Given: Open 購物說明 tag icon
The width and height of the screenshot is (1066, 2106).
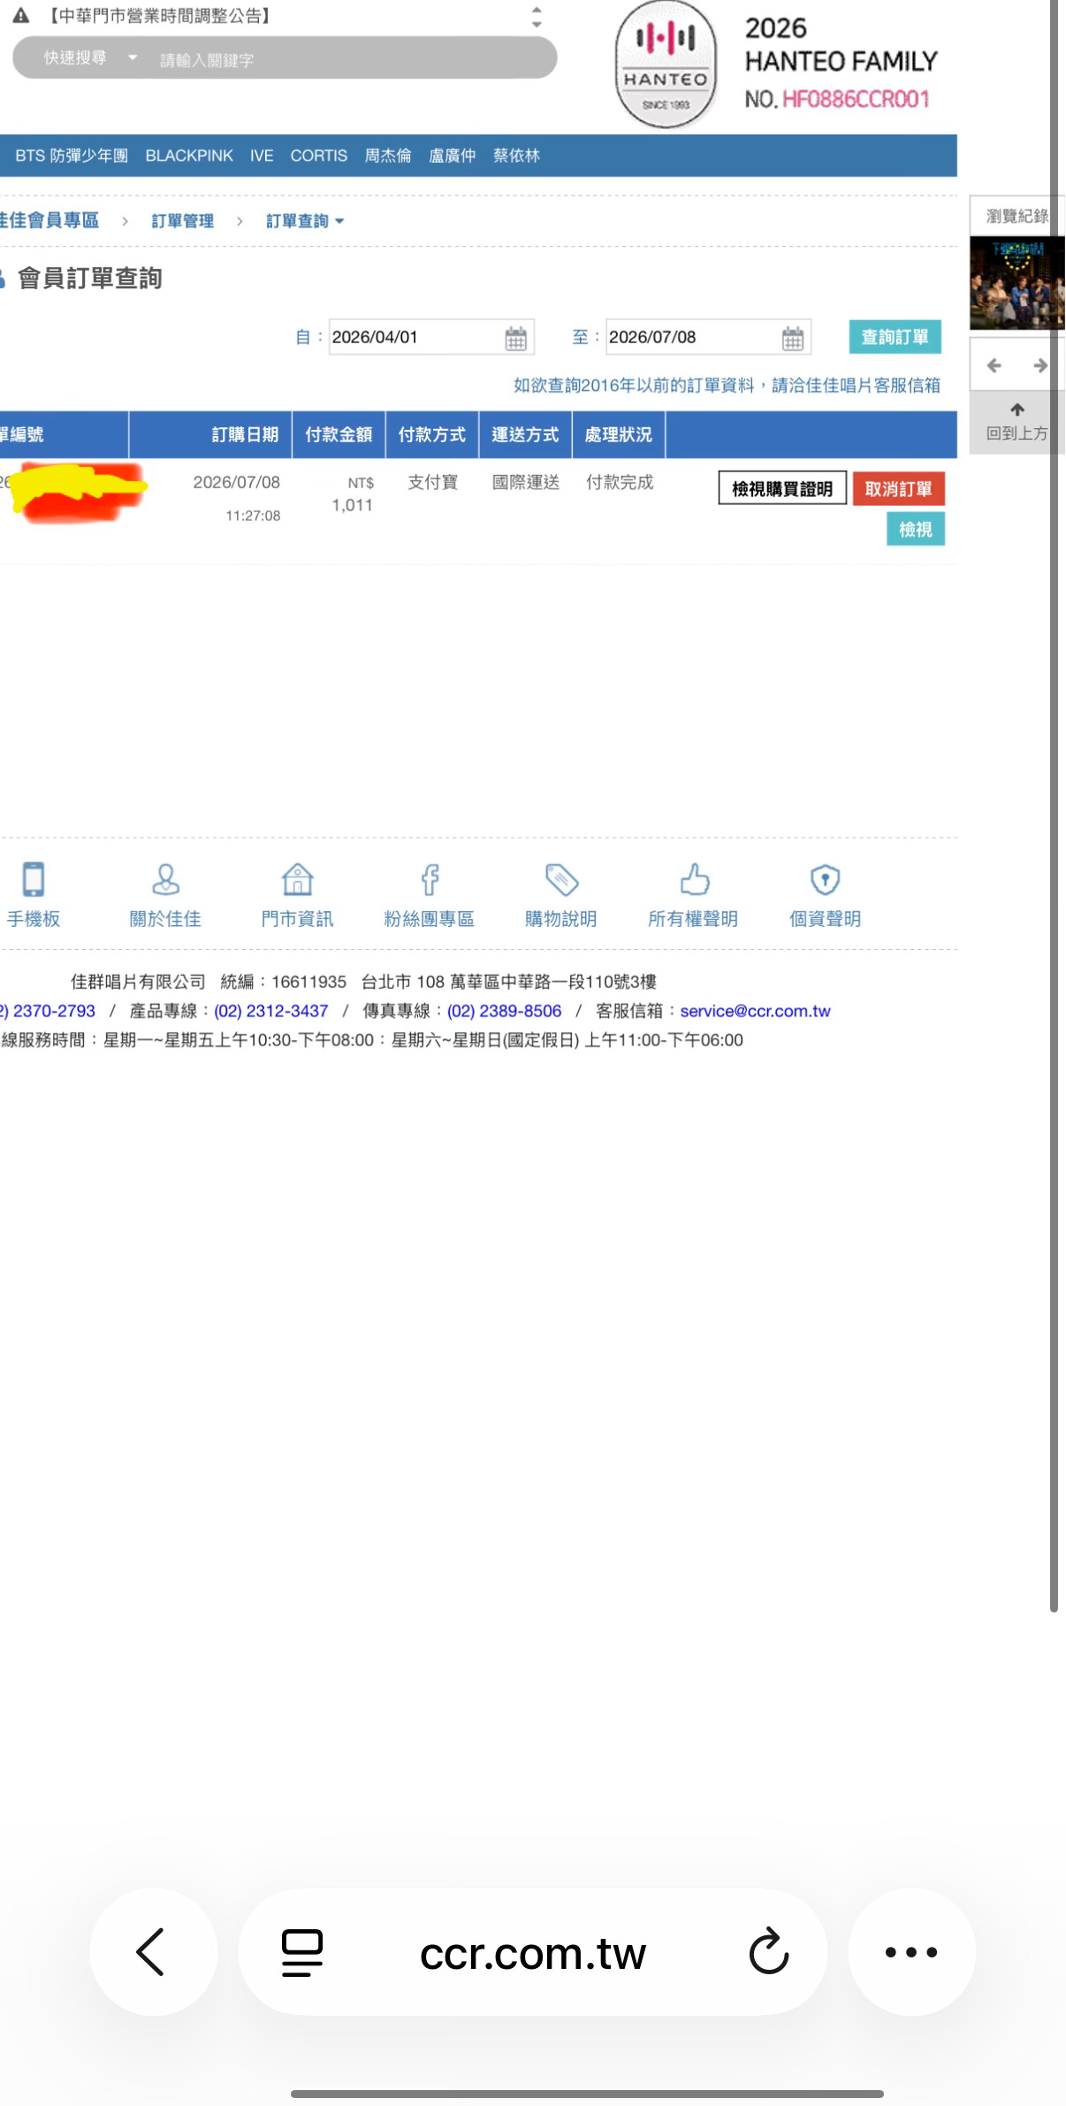Looking at the screenshot, I should click(561, 879).
